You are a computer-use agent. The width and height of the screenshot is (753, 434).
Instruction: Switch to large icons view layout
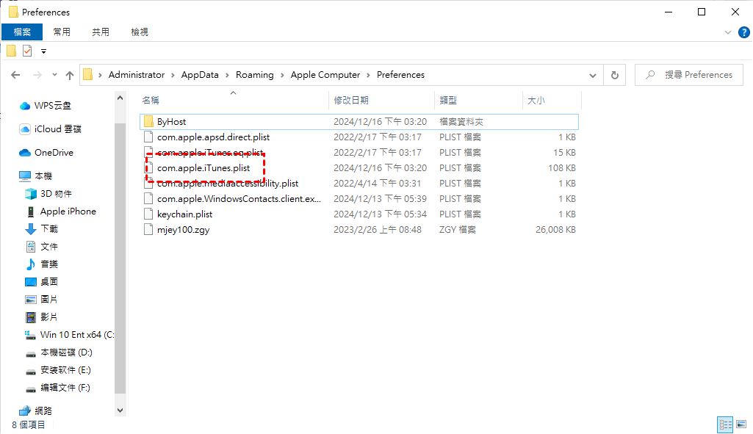tap(741, 424)
